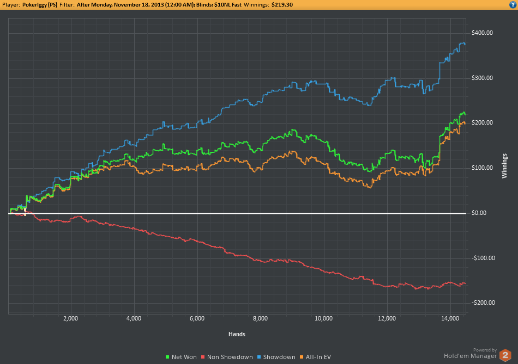The height and width of the screenshot is (364, 518).
Task: Click the blue Showdown legend swatch
Action: [260, 357]
